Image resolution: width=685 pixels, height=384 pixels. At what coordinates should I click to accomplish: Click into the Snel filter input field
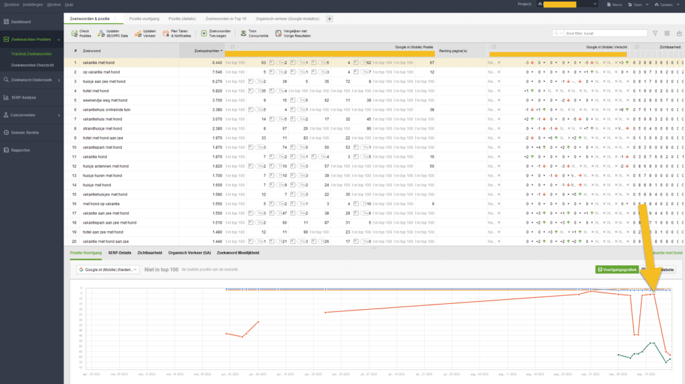coord(605,33)
